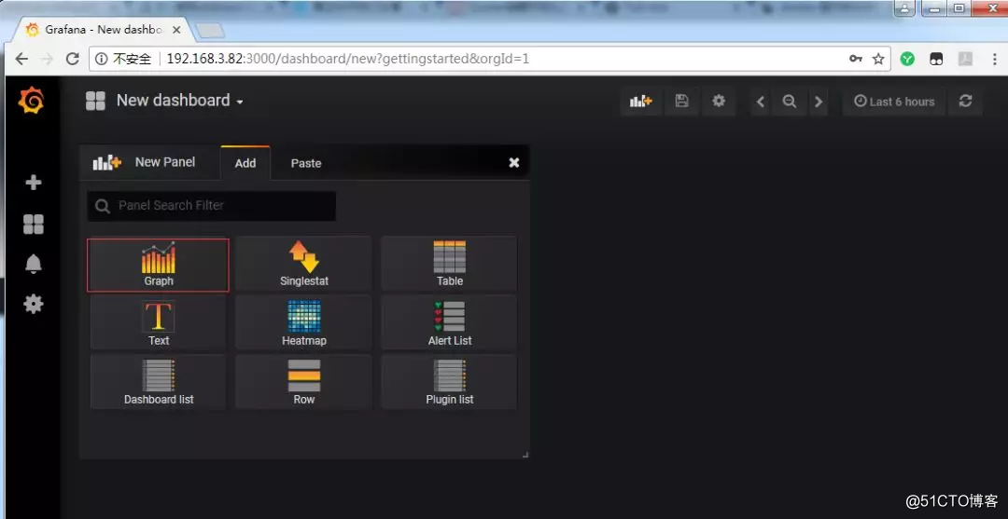
Task: Switch to the Paste tab
Action: tap(306, 164)
